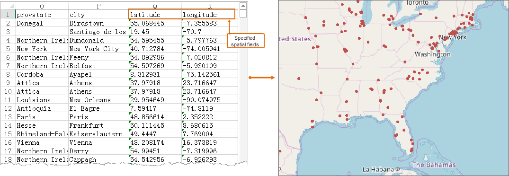Viewport: 509px width, 176px height.
Task: Click the Frankfurt cell
Action: [98, 125]
